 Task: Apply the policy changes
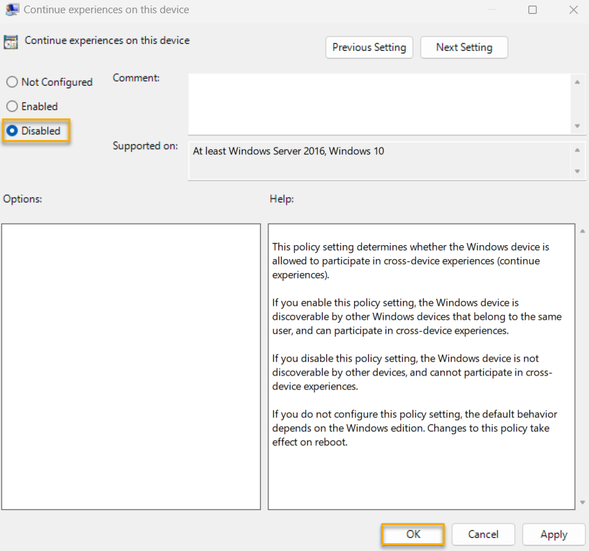point(553,534)
